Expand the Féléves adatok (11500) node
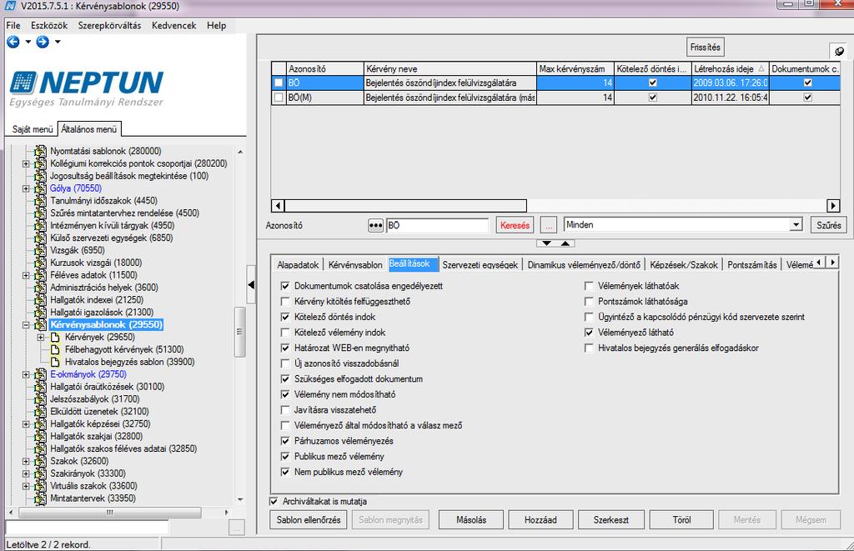This screenshot has width=854, height=551. [26, 275]
